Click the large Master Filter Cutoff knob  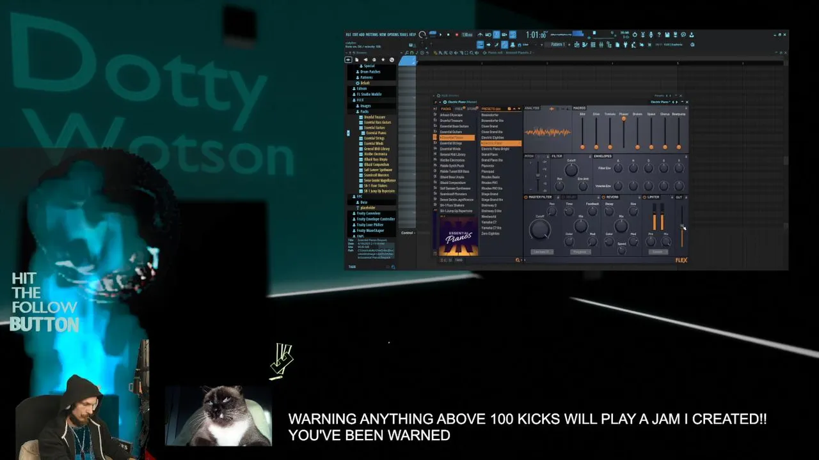540,229
